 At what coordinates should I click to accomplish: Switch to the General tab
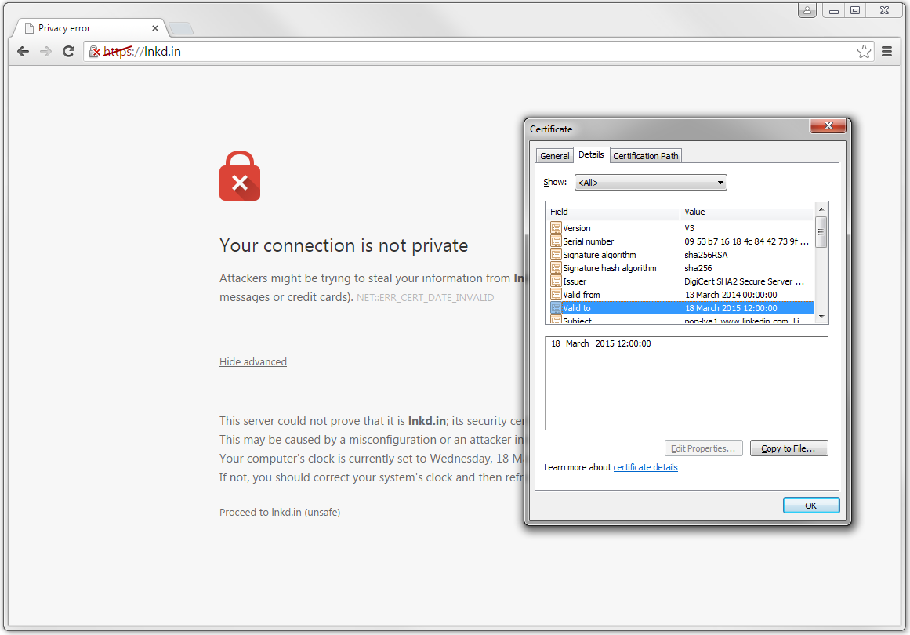pos(555,155)
